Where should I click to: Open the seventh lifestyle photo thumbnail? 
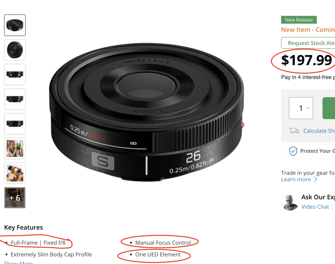click(x=15, y=173)
